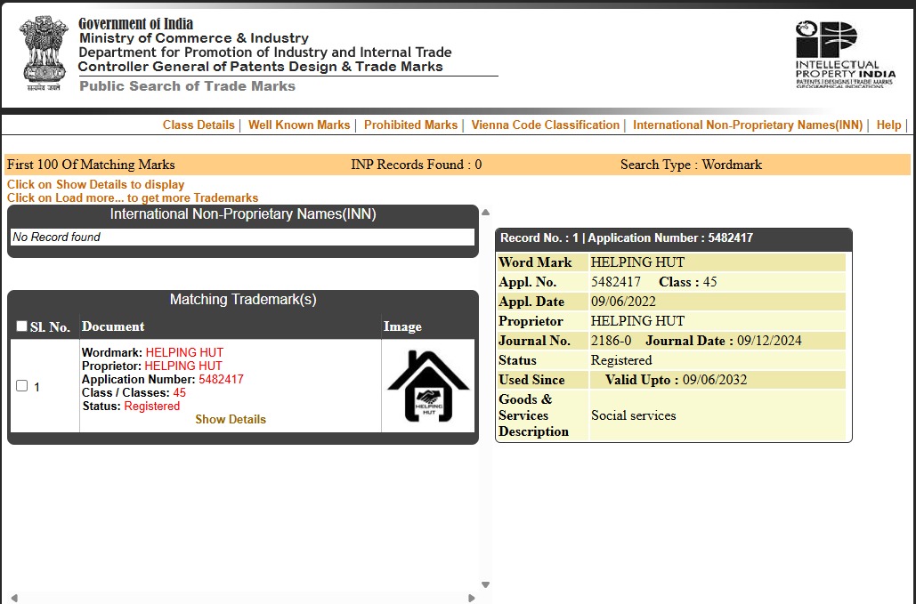Screen dimensions: 916x604
Task: Open the HELPING HUT trademark image thumbnail
Action: coord(428,386)
